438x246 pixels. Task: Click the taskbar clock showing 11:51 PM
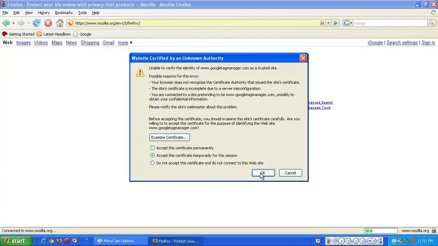point(425,241)
